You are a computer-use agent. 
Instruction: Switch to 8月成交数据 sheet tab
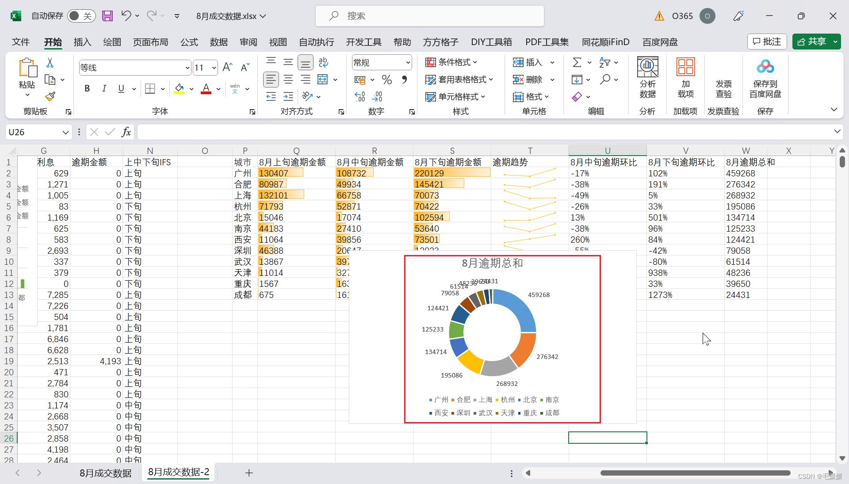105,473
